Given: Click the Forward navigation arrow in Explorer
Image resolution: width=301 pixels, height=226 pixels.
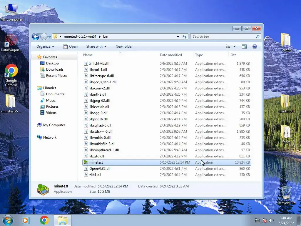Looking at the screenshot, I should point(44,36).
